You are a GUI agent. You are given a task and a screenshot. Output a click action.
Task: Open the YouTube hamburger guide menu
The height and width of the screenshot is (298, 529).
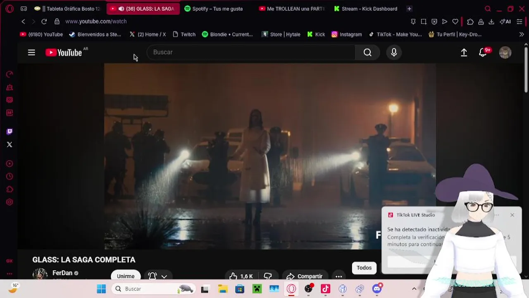31,53
